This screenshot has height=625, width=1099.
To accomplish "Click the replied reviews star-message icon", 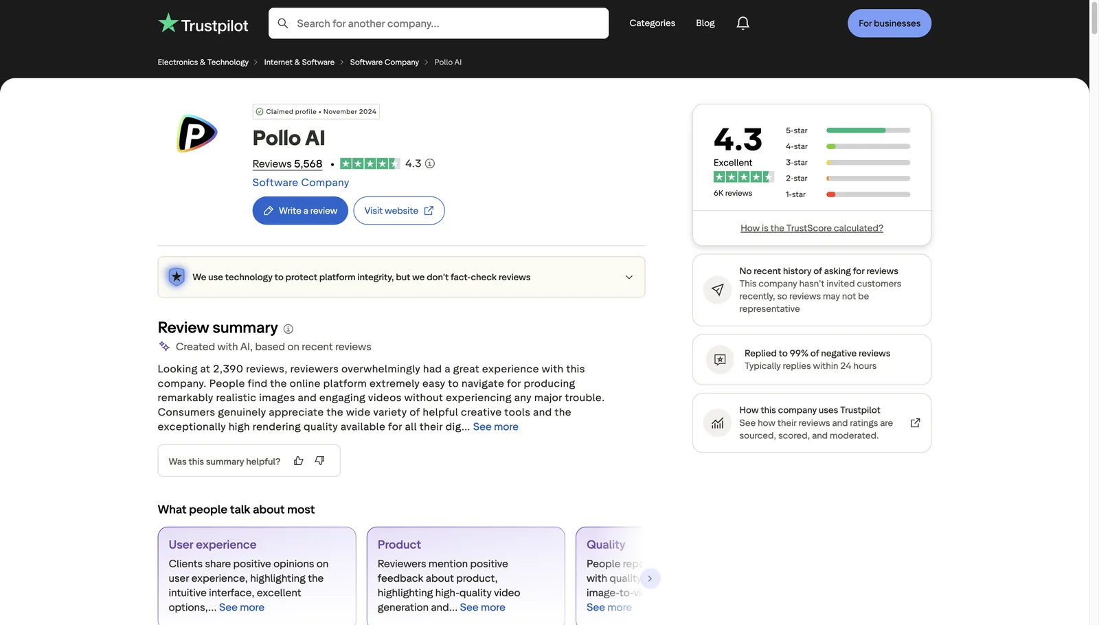I will click(720, 359).
